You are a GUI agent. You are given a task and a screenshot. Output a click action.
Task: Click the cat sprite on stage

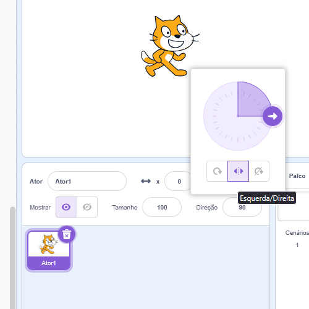pos(170,46)
